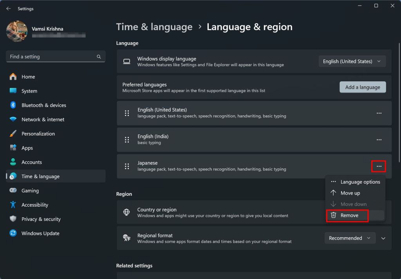Expand the Regional format section chevron
The width and height of the screenshot is (401, 279).
coord(383,238)
